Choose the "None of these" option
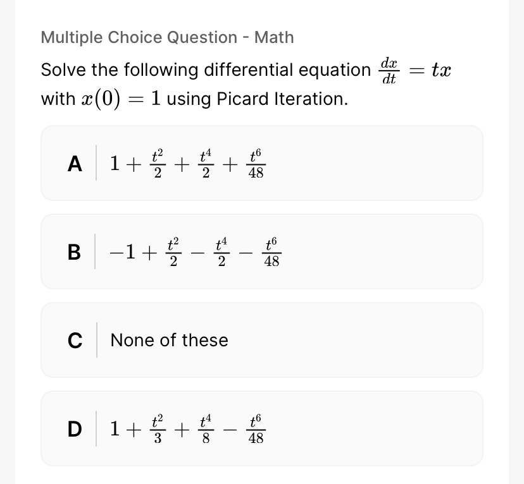The image size is (524, 484). click(261, 339)
